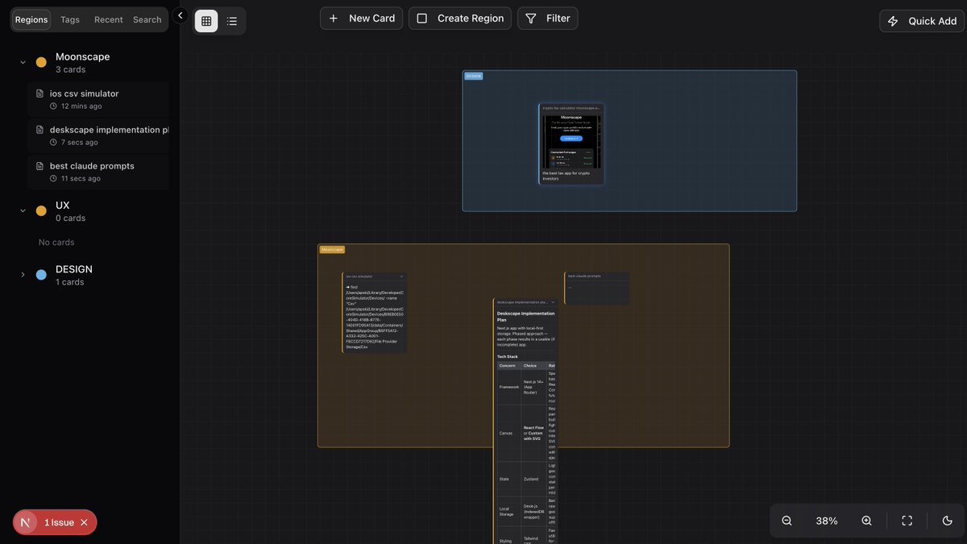Select the DESIGN region label on canvas

pos(473,76)
